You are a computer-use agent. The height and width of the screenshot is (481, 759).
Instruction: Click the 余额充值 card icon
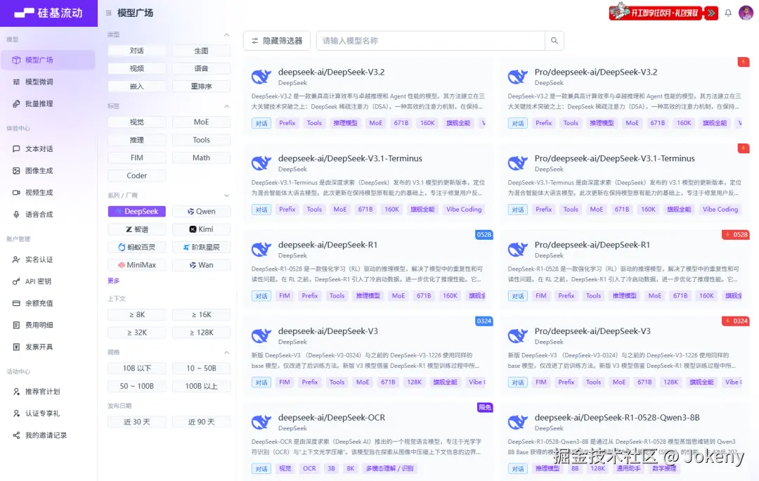(x=16, y=303)
